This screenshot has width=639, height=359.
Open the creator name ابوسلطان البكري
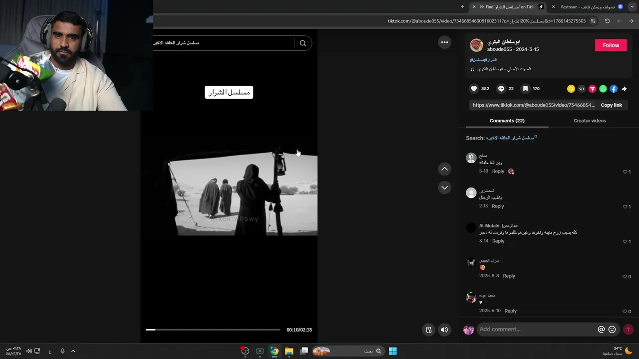504,42
